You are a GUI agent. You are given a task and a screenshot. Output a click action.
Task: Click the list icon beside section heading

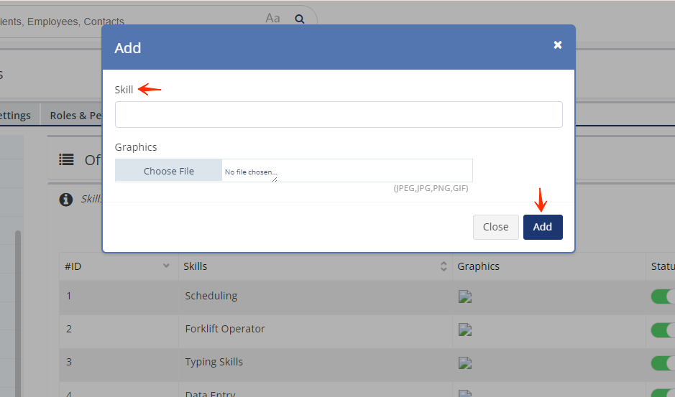coord(67,159)
